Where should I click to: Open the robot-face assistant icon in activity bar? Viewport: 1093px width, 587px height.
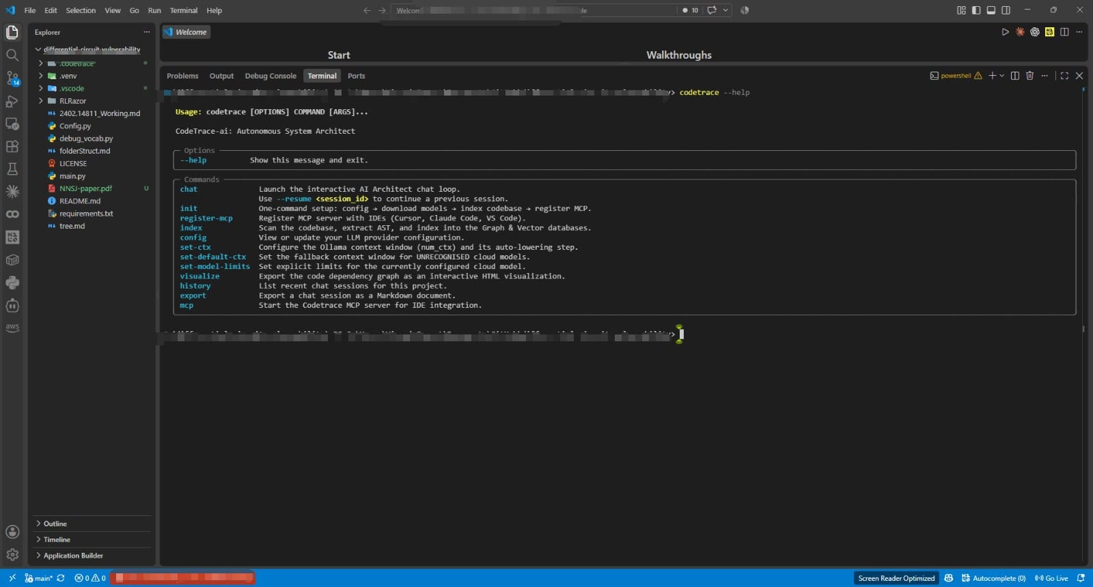tap(12, 305)
